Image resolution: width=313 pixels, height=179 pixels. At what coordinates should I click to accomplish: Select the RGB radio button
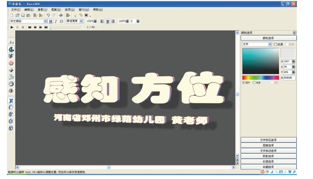(x=254, y=82)
